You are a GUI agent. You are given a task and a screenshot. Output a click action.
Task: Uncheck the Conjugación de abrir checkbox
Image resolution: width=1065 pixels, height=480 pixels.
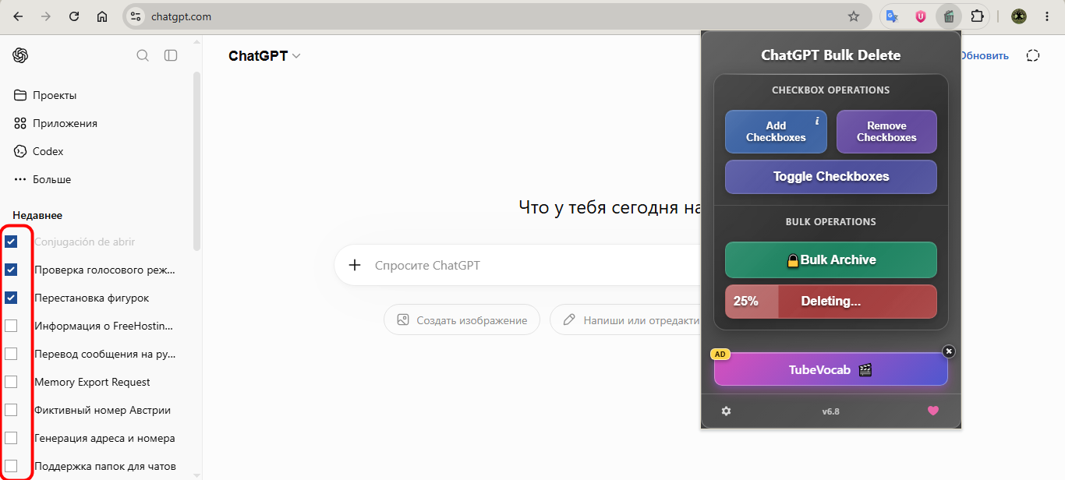(11, 242)
